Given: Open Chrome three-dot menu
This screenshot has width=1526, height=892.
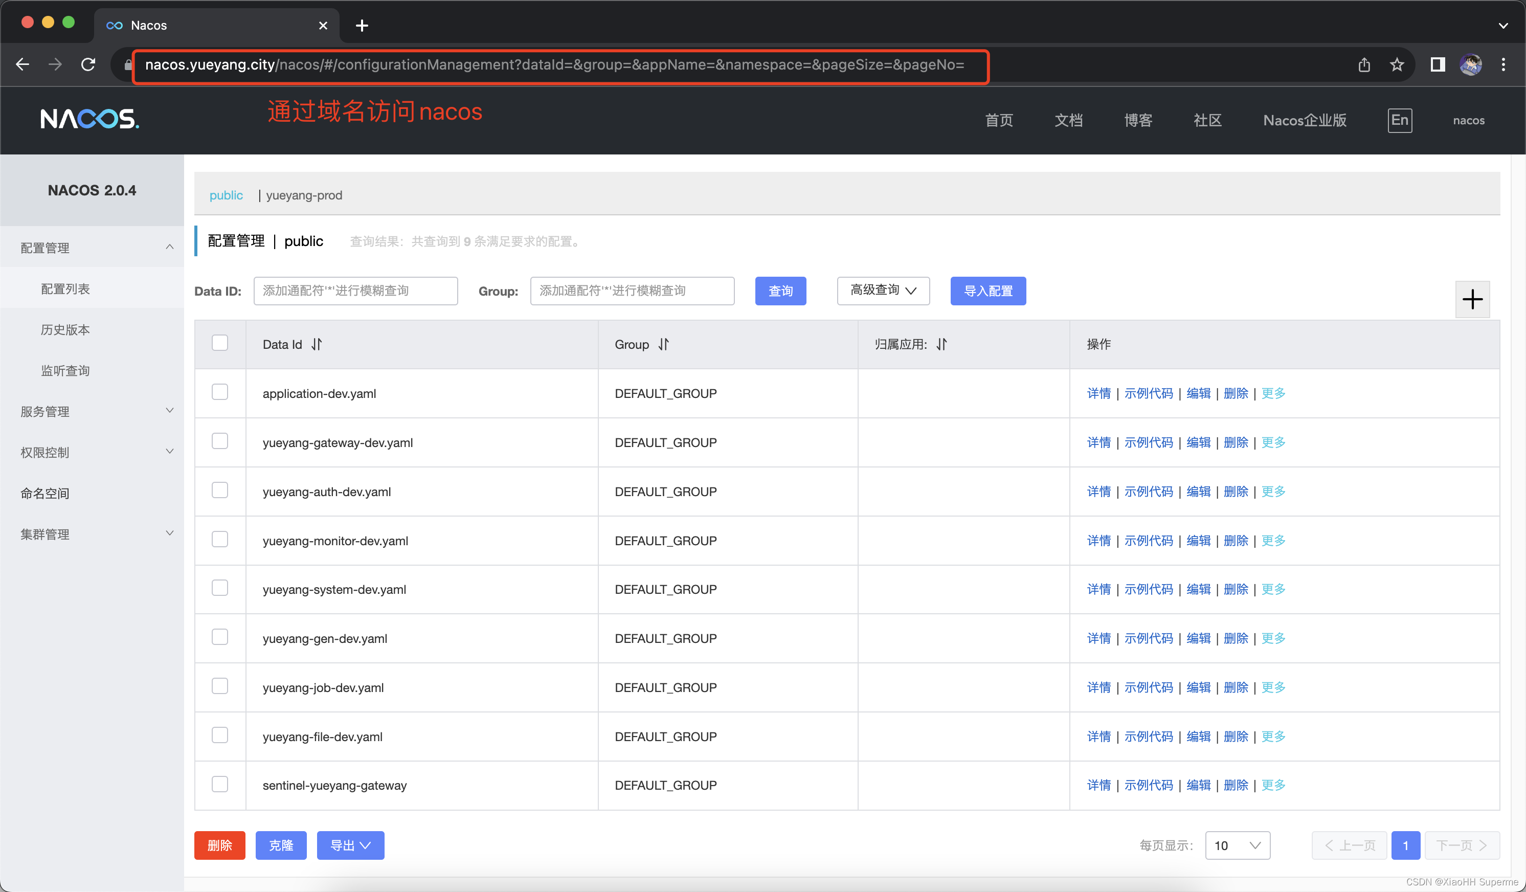Looking at the screenshot, I should tap(1503, 64).
